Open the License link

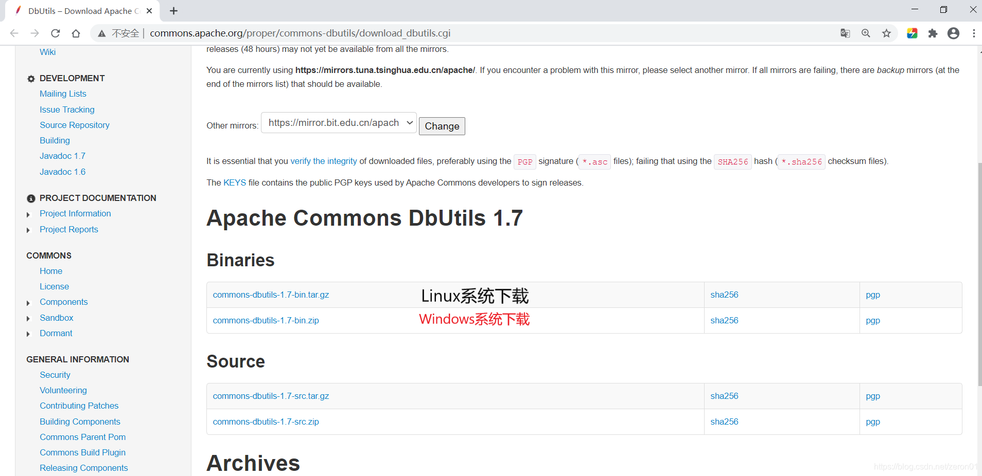[x=54, y=286]
